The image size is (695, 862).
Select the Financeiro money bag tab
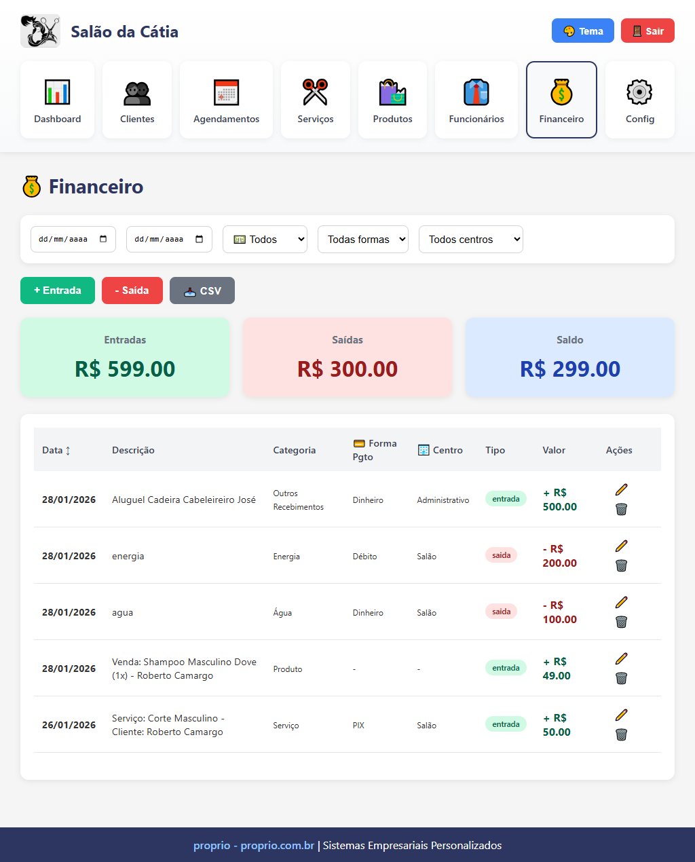pyautogui.click(x=561, y=100)
